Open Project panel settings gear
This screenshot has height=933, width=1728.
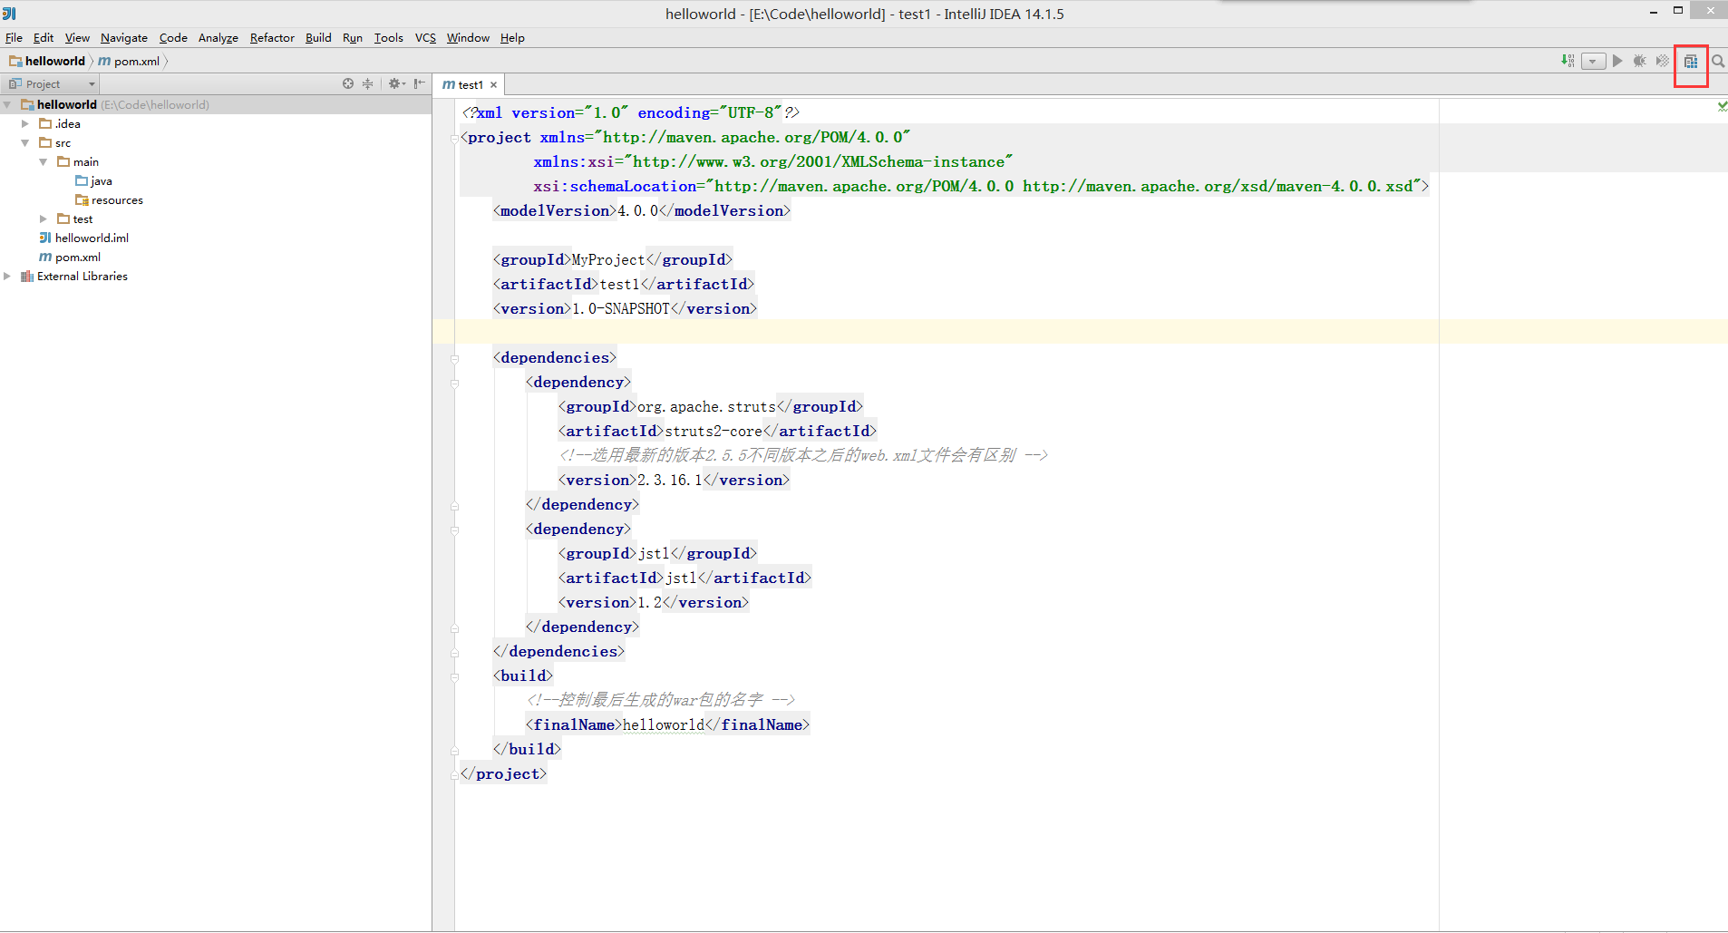click(396, 83)
